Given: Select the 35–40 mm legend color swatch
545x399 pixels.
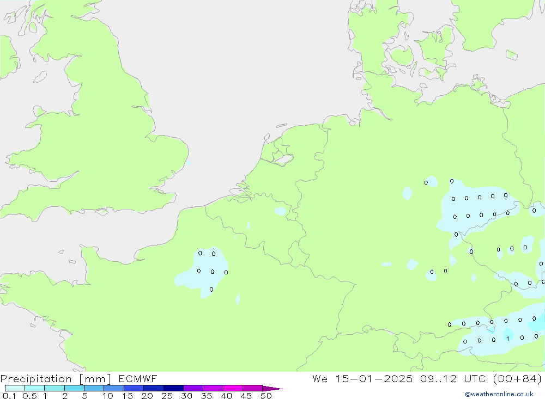Looking at the screenshot, I should [x=213, y=388].
